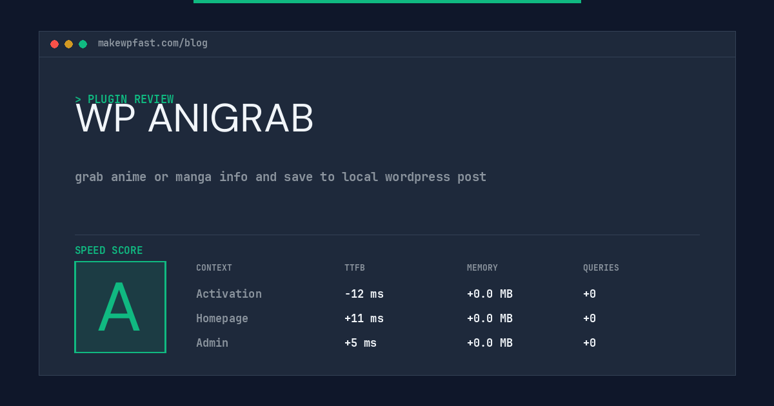The height and width of the screenshot is (406, 774).
Task: Click the '> PLUGIN REVIEW' label
Action: coord(124,99)
